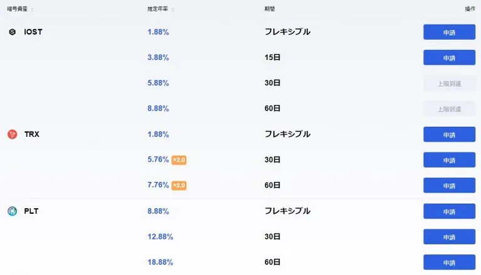
Task: Apply for TRX 30日 at 5.76%
Action: click(x=450, y=160)
